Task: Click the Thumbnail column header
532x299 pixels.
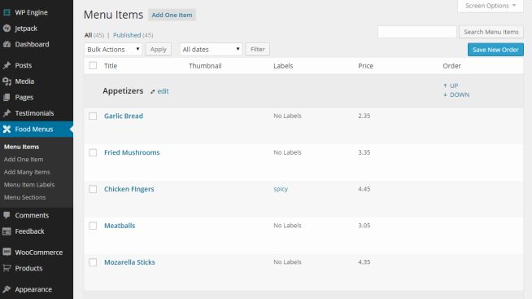Action: point(205,66)
